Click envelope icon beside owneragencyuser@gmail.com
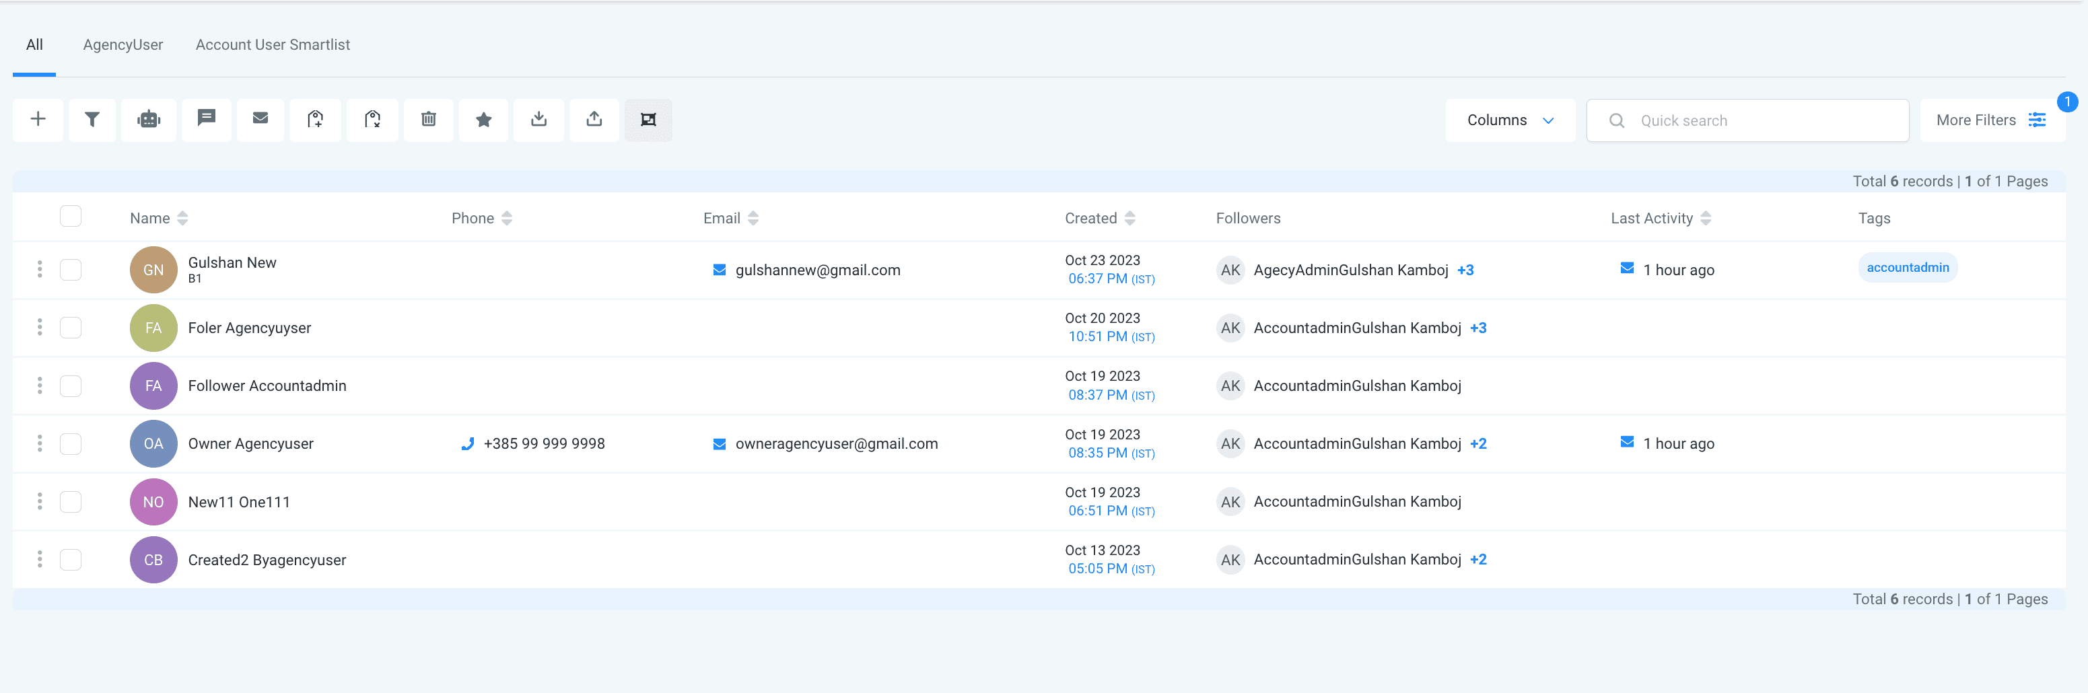2088x693 pixels. point(719,443)
